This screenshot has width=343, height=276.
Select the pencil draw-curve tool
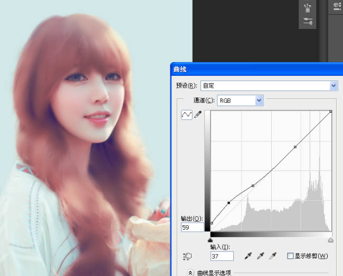tap(198, 115)
